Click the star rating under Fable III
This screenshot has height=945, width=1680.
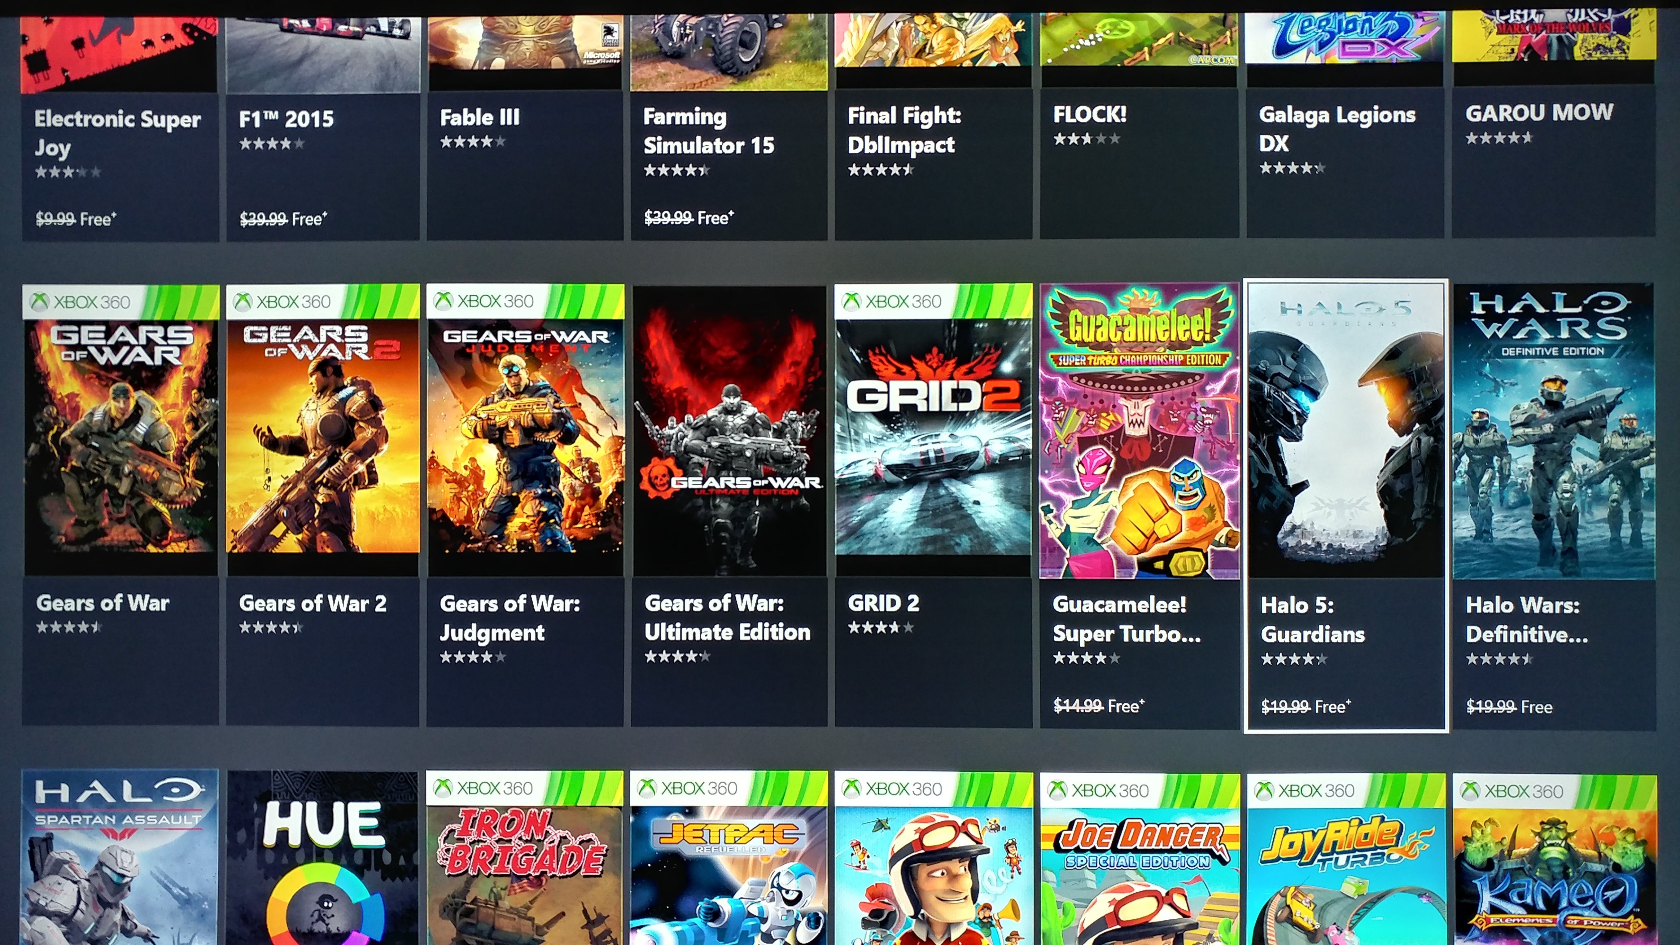pyautogui.click(x=473, y=141)
